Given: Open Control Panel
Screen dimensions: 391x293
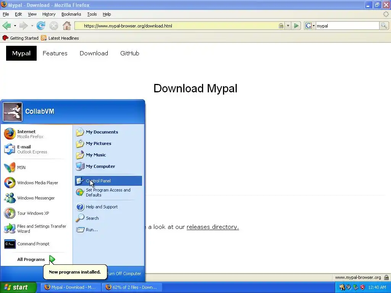Looking at the screenshot, I should (x=108, y=181).
